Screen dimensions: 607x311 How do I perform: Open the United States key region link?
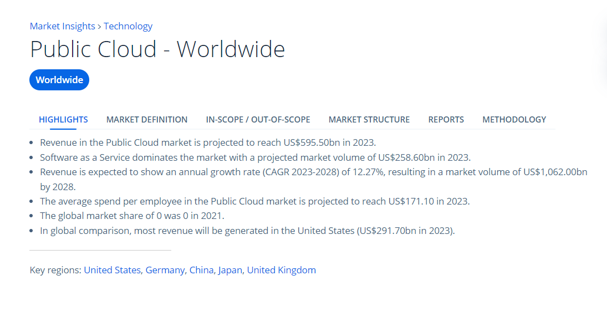[x=113, y=270]
